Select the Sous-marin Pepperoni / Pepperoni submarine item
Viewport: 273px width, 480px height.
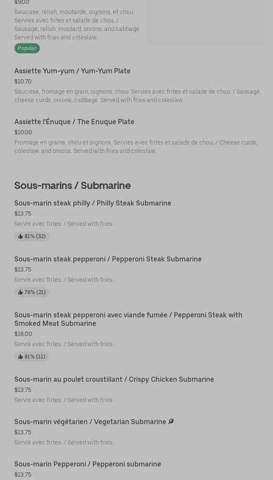[x=88, y=464]
